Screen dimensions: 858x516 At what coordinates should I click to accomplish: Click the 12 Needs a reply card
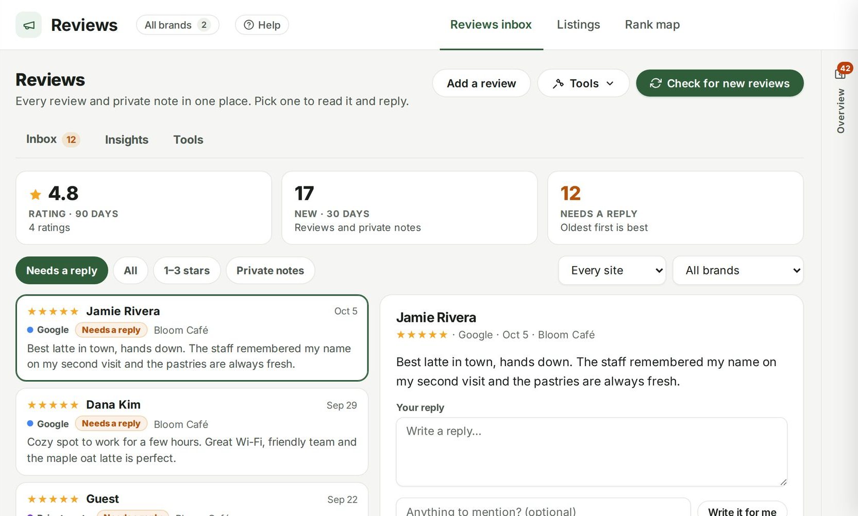[x=676, y=208]
